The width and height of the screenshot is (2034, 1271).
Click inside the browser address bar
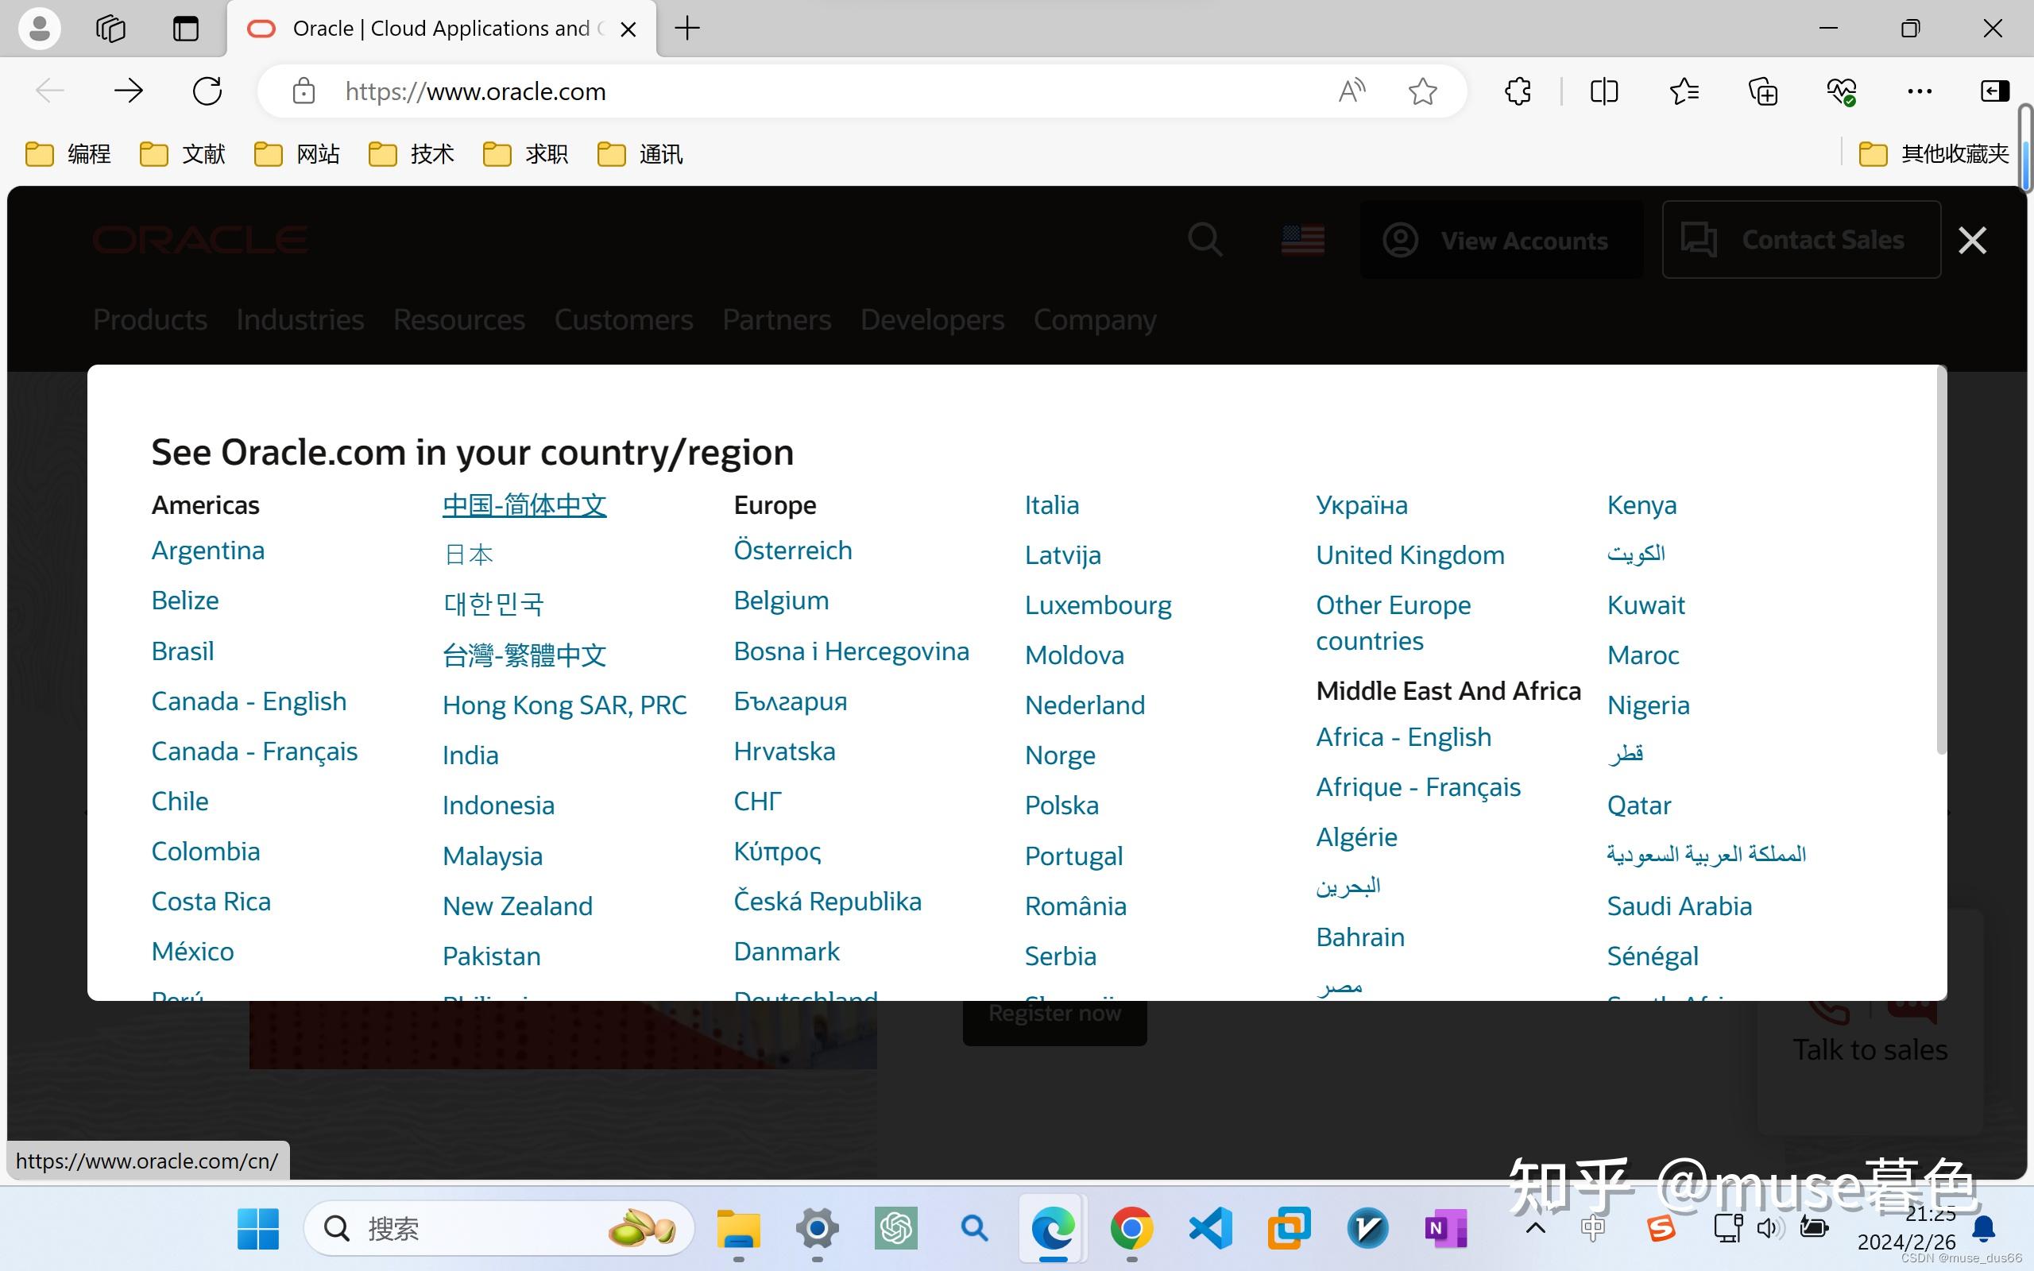pyautogui.click(x=756, y=91)
